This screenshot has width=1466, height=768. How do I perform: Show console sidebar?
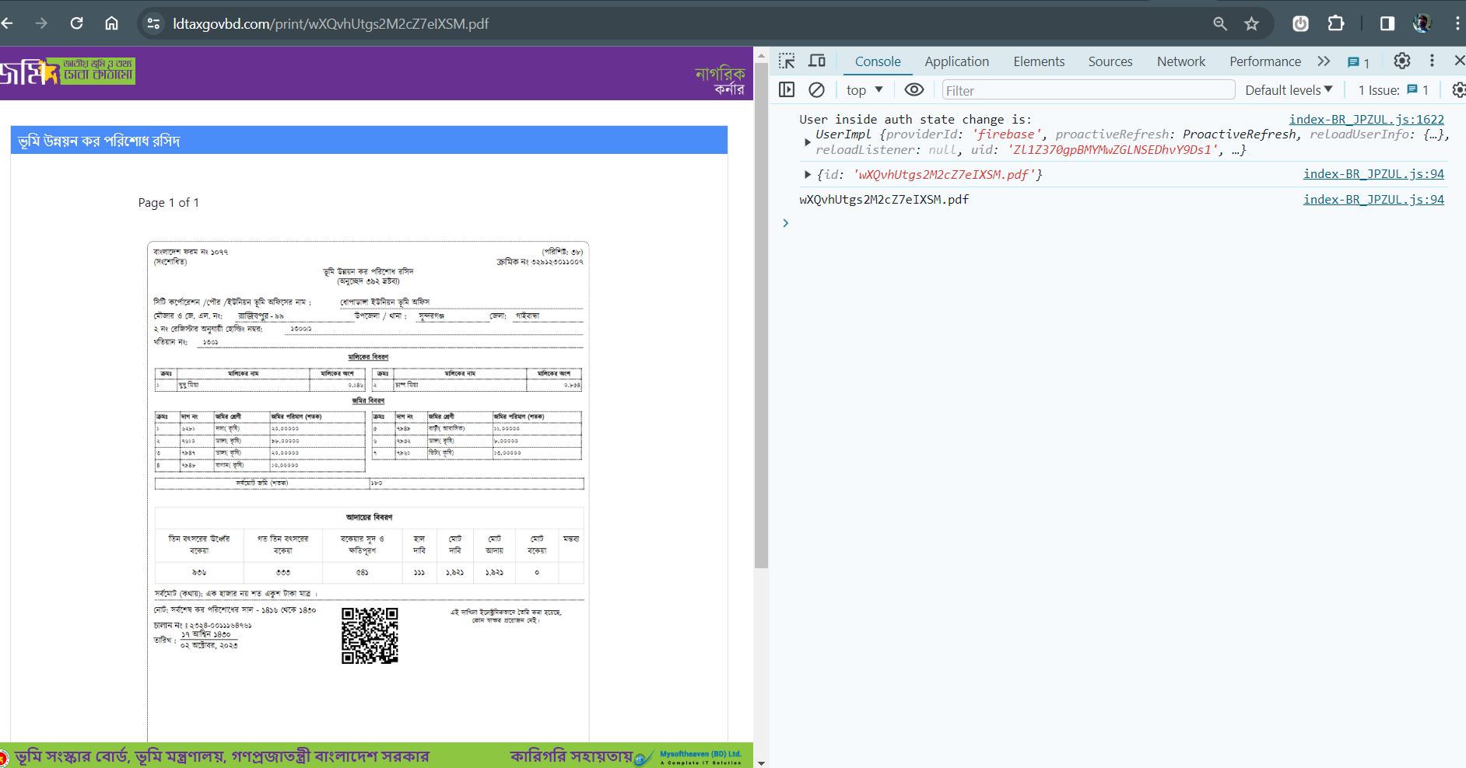(787, 89)
